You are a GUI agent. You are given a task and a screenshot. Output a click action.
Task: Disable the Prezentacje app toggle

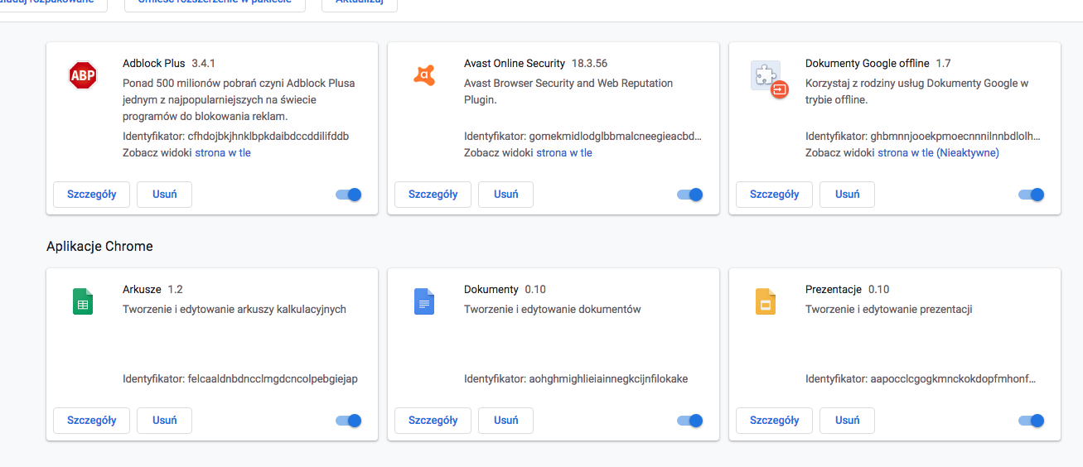(x=1032, y=421)
